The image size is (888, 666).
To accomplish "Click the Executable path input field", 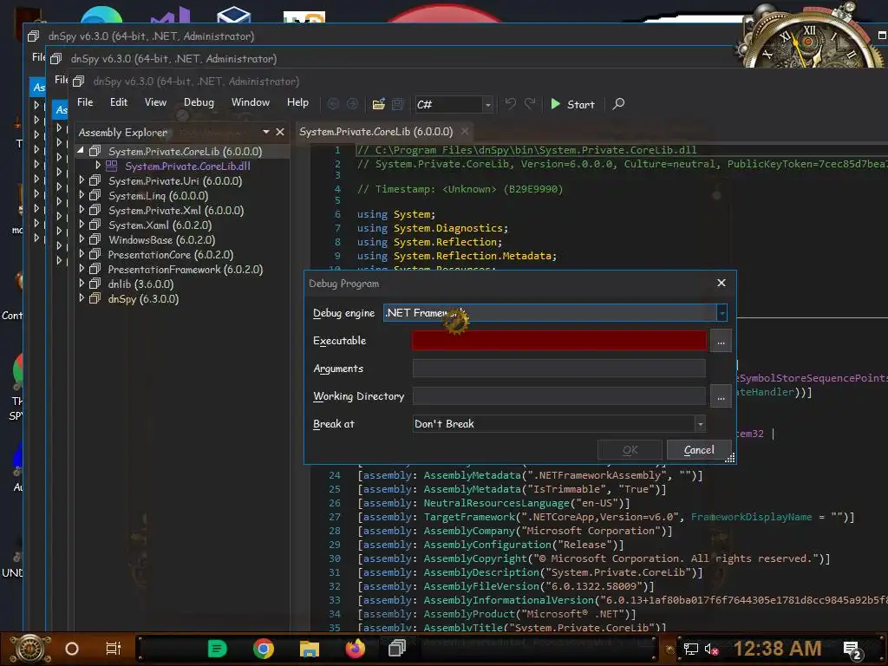I will (x=559, y=340).
